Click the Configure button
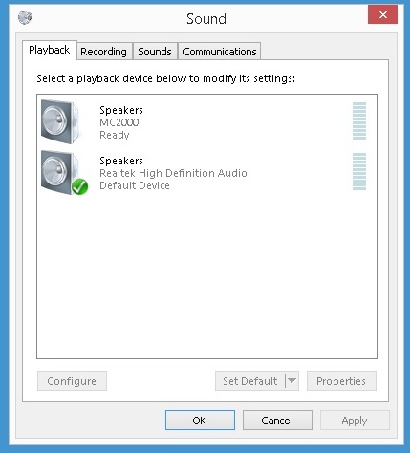410x453 pixels. pos(72,380)
